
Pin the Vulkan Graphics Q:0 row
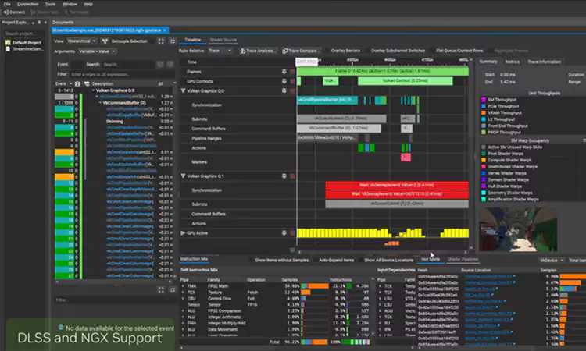[x=284, y=91]
